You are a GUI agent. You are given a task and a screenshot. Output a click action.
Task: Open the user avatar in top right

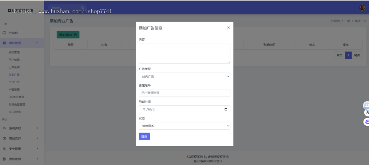(x=363, y=8)
